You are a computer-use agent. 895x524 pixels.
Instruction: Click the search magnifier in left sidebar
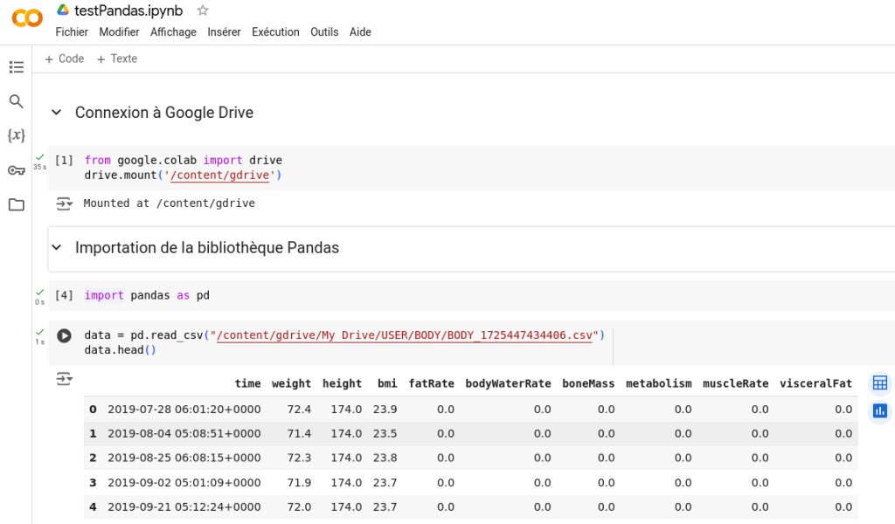(16, 101)
